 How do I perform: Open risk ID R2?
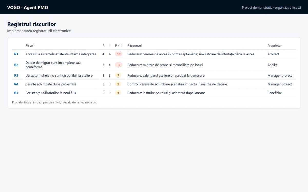point(16,65)
